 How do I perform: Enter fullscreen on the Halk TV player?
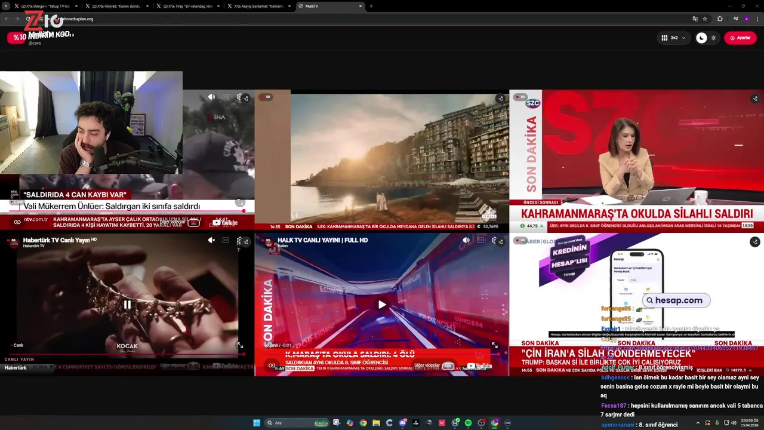495,345
